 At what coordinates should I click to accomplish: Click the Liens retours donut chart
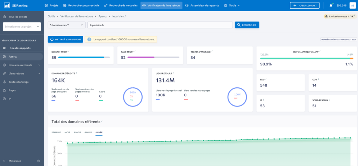pyautogui.click(x=237, y=96)
